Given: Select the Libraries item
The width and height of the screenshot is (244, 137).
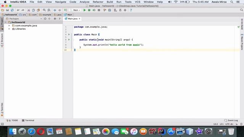Looking at the screenshot, I should click(x=20, y=29).
